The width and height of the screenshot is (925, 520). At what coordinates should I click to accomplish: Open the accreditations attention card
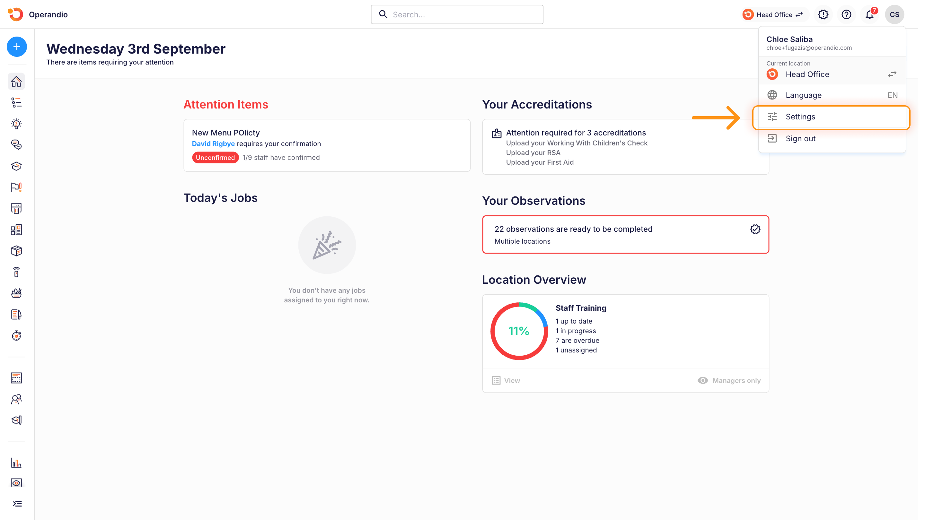coord(626,147)
